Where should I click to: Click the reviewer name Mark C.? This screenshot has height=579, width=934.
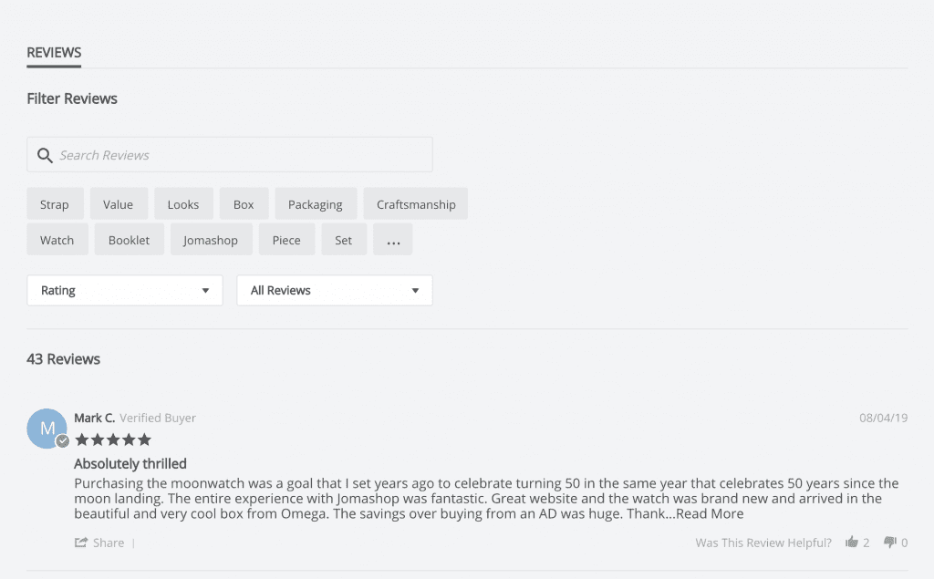pyautogui.click(x=94, y=419)
